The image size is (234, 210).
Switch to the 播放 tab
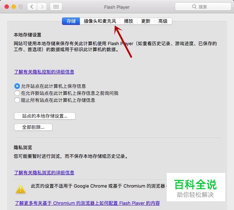click(x=129, y=21)
